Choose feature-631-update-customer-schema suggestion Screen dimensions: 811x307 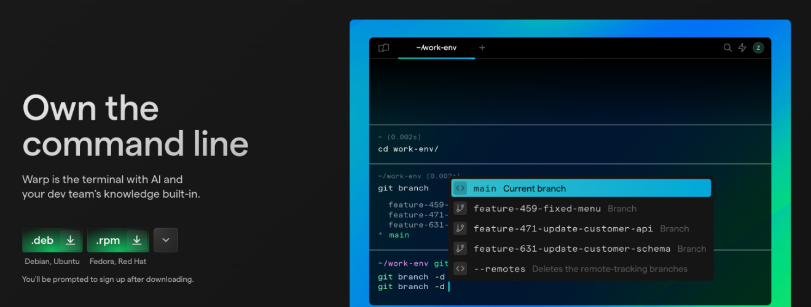[x=581, y=249]
